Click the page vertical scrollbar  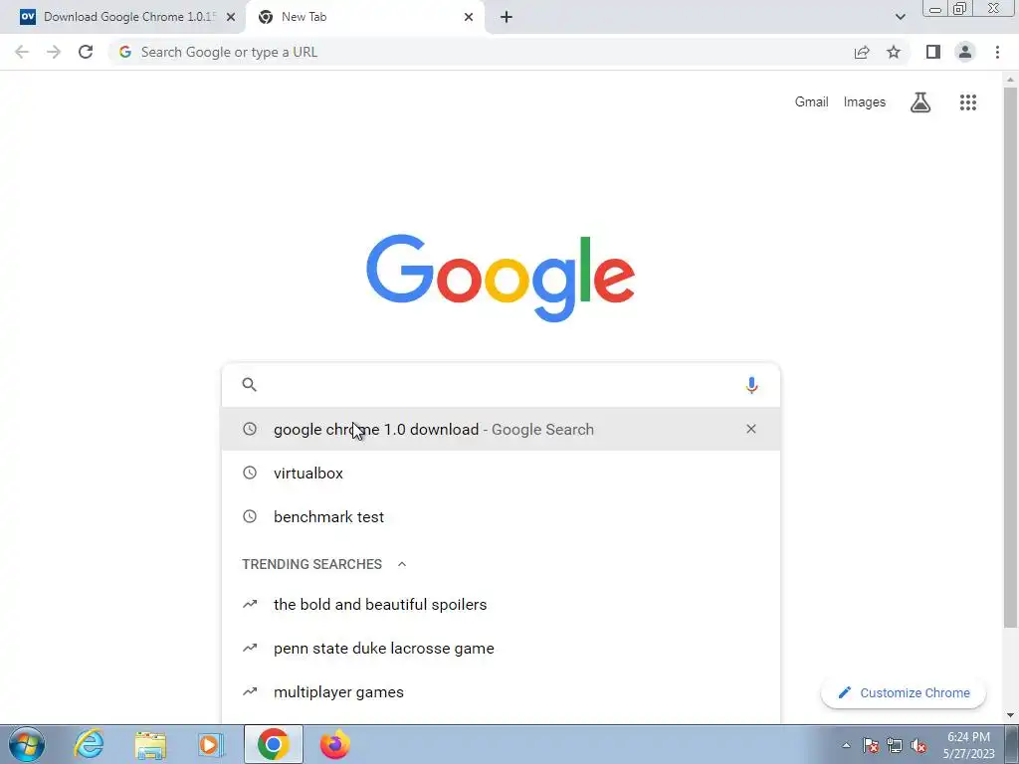pyautogui.click(x=1010, y=357)
